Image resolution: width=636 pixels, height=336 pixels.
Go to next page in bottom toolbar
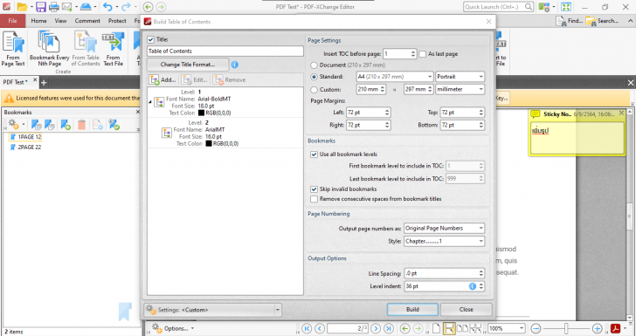pos(376,328)
